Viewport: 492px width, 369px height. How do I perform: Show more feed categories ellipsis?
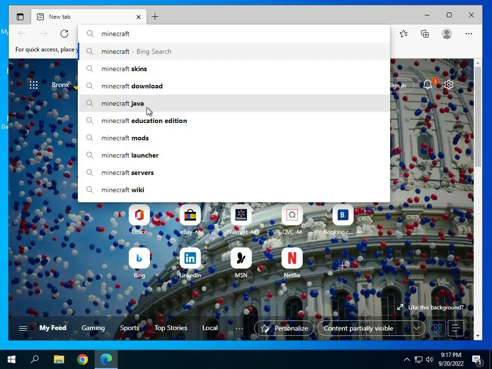pos(239,329)
